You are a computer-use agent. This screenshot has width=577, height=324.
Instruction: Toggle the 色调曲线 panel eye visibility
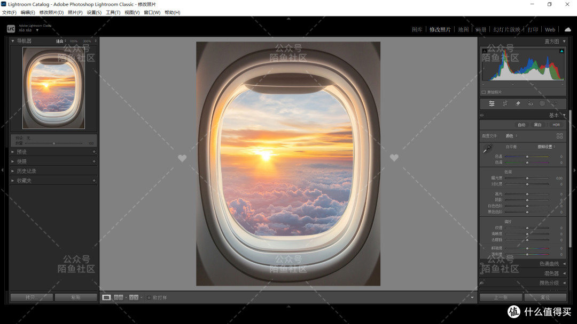point(482,264)
